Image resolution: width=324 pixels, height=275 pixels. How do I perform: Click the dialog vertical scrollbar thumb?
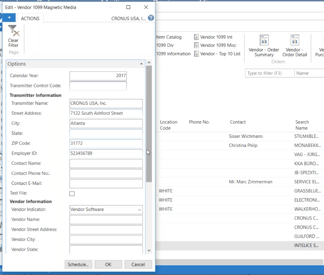click(149, 124)
